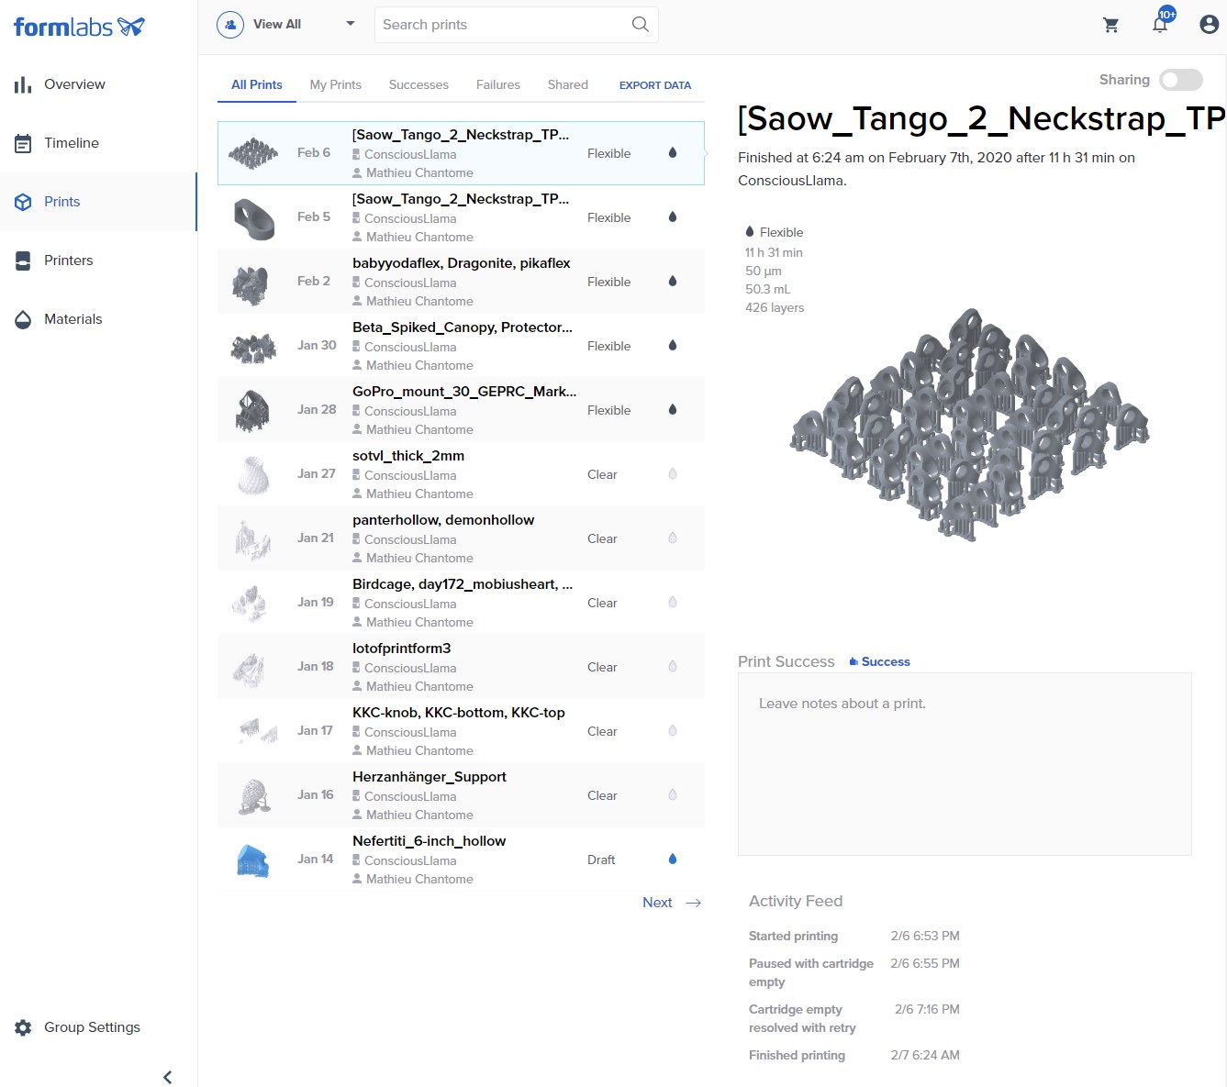Click the search magnifier icon
This screenshot has width=1227, height=1087.
(641, 25)
